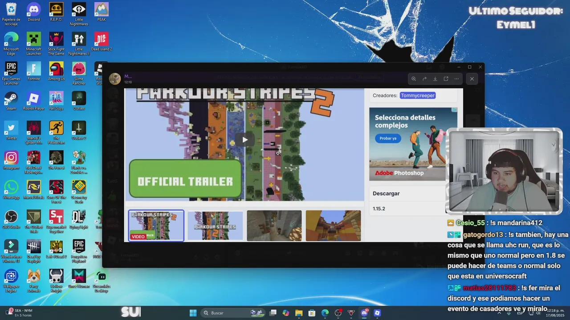This screenshot has height=320, width=570.
Task: Open the Party Animals desktop icon
Action: point(34,281)
